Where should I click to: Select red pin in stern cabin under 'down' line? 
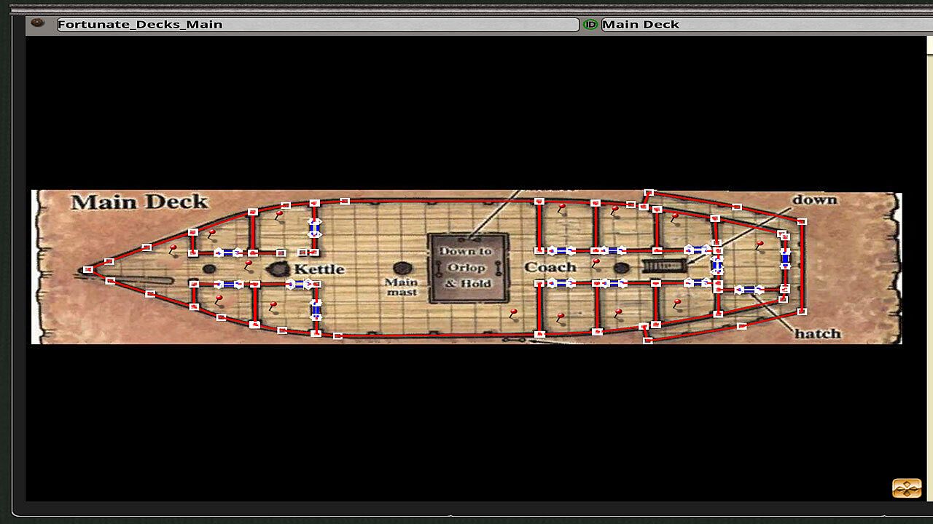pyautogui.click(x=759, y=245)
